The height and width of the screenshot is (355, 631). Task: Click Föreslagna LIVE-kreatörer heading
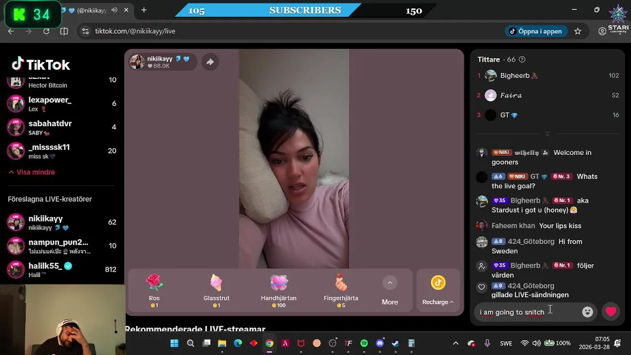[50, 199]
